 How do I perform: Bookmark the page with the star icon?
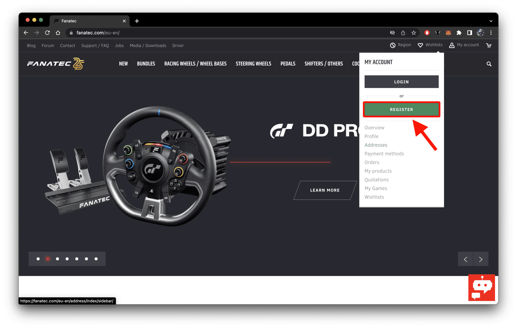point(413,33)
